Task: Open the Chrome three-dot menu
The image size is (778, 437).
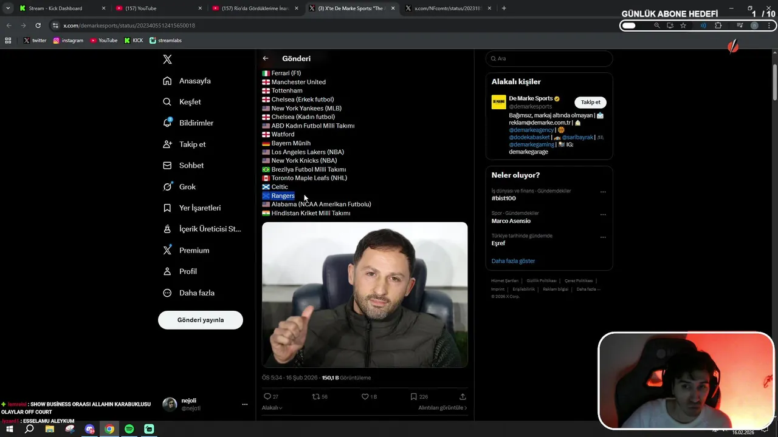Action: click(x=768, y=25)
